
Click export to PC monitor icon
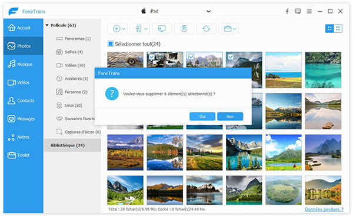coord(162,29)
